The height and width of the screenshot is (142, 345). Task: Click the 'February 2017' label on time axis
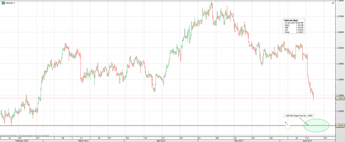[20, 141]
